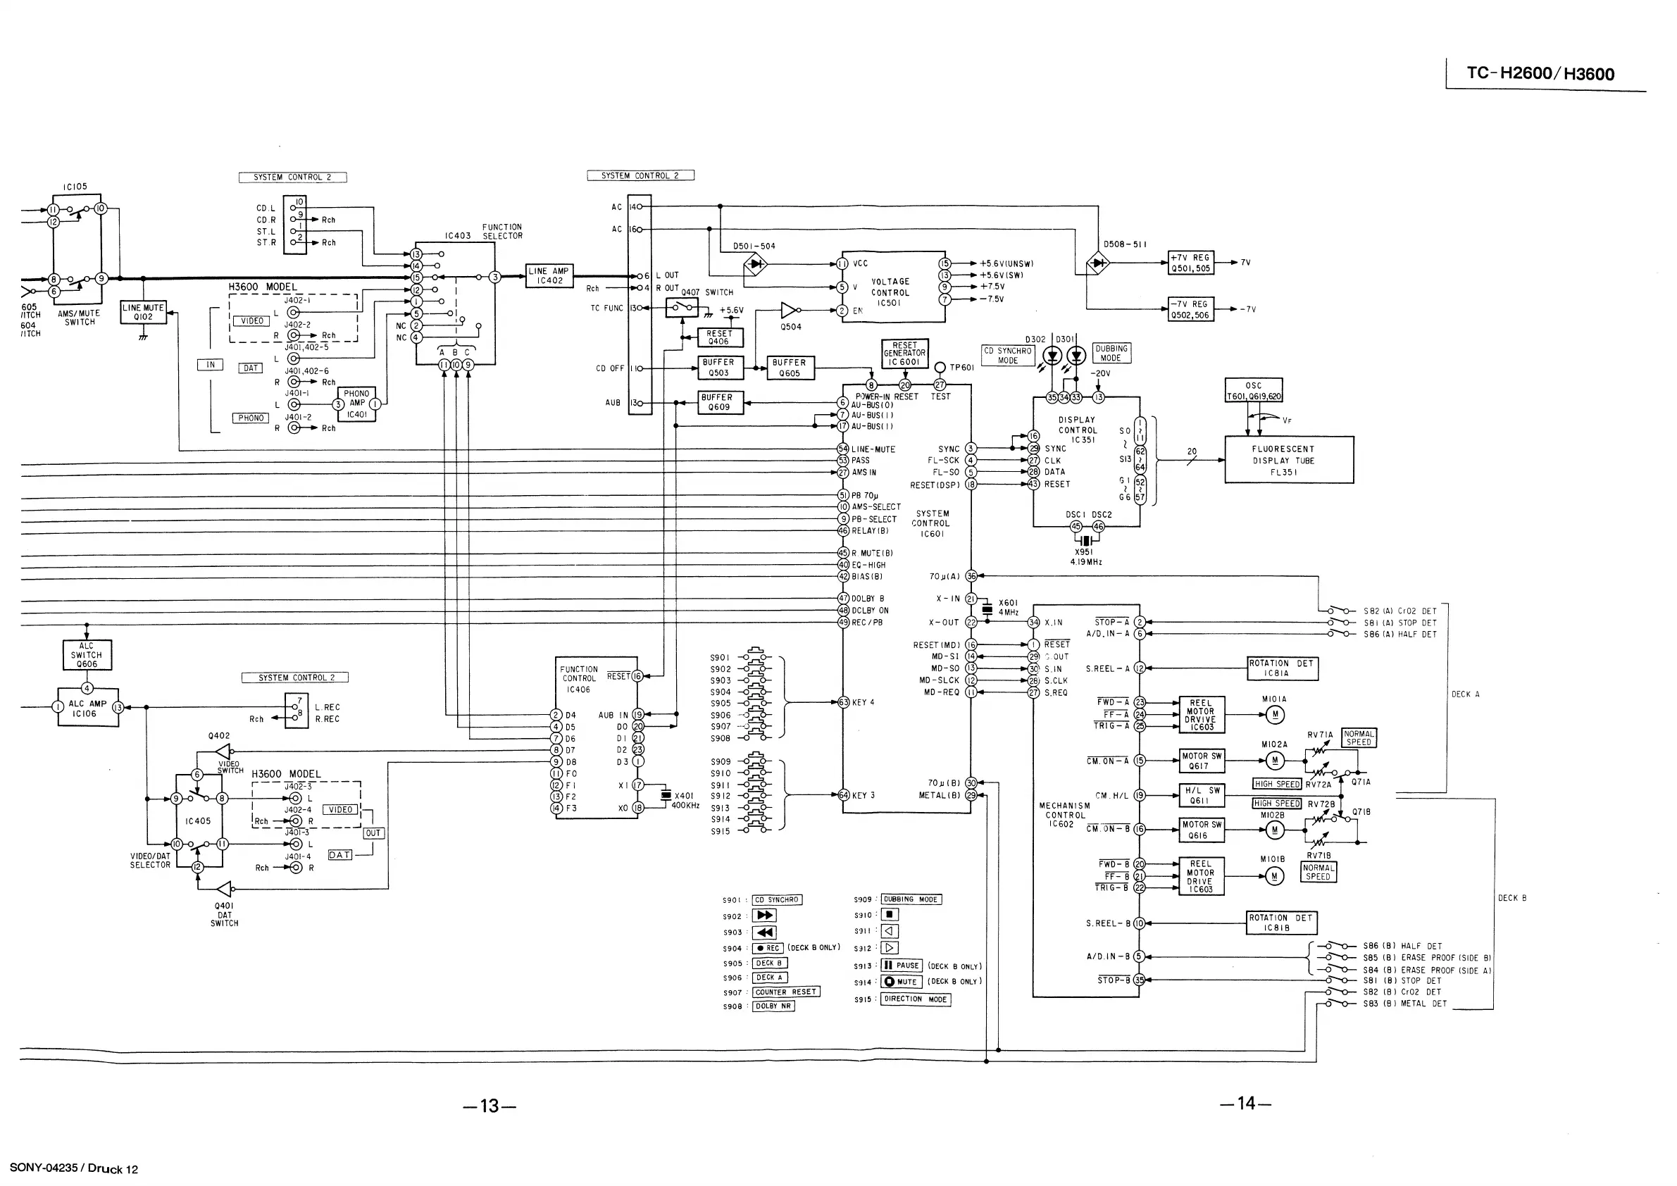This screenshot has width=1677, height=1186.
Task: Click the DIRECTION MODE box at S915
Action: 915,999
